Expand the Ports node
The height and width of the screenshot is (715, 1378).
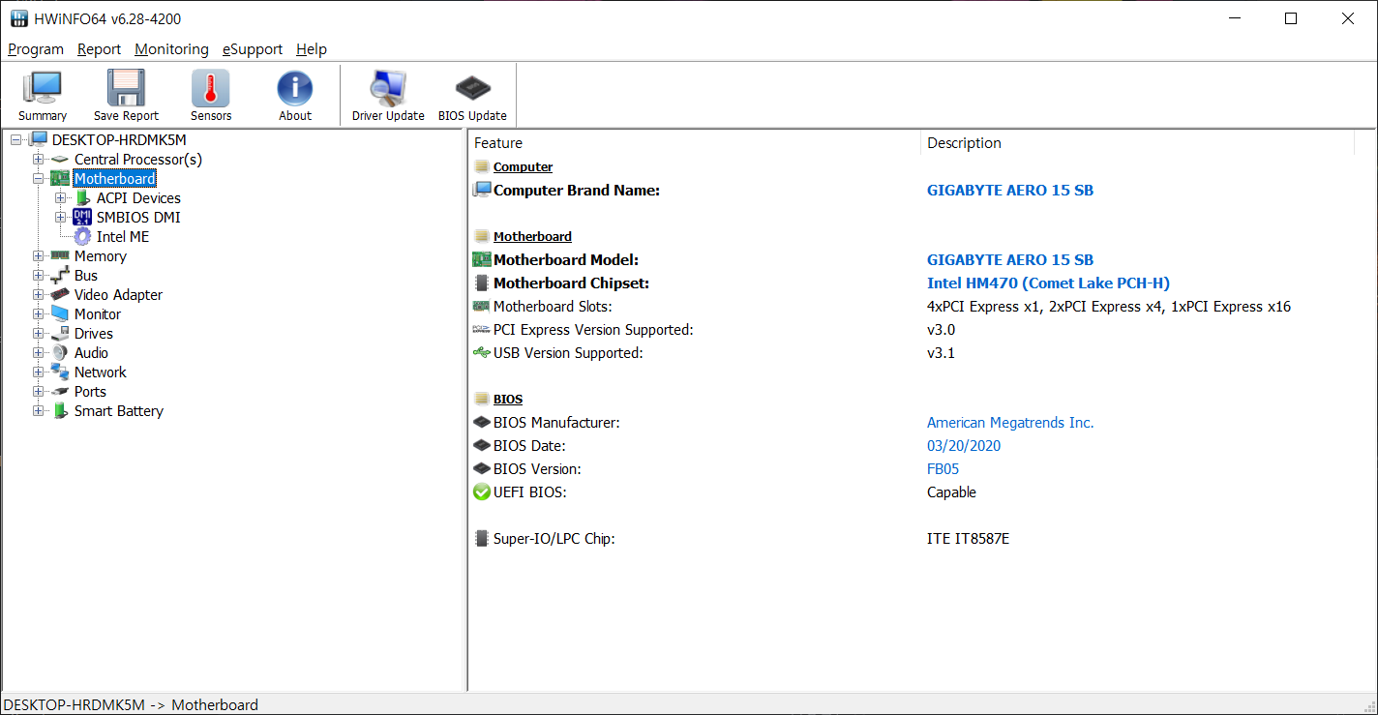[x=38, y=392]
